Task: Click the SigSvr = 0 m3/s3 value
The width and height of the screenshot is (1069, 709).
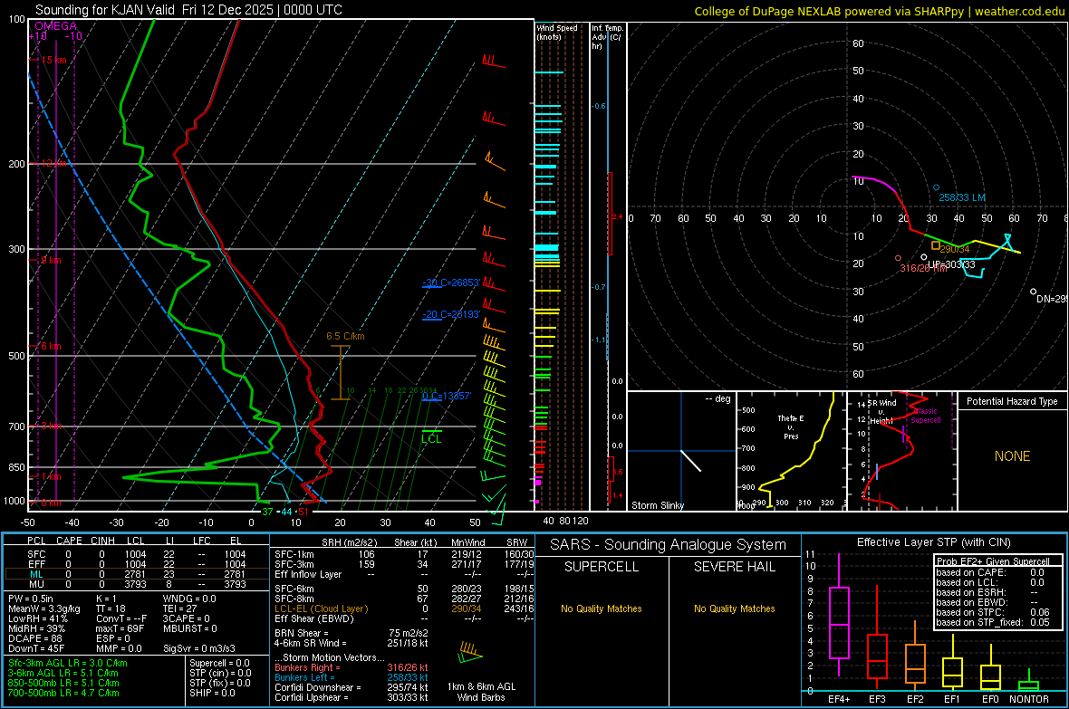Action: click(x=199, y=649)
